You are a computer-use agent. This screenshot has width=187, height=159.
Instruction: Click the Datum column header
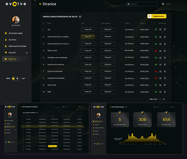tap(143, 23)
